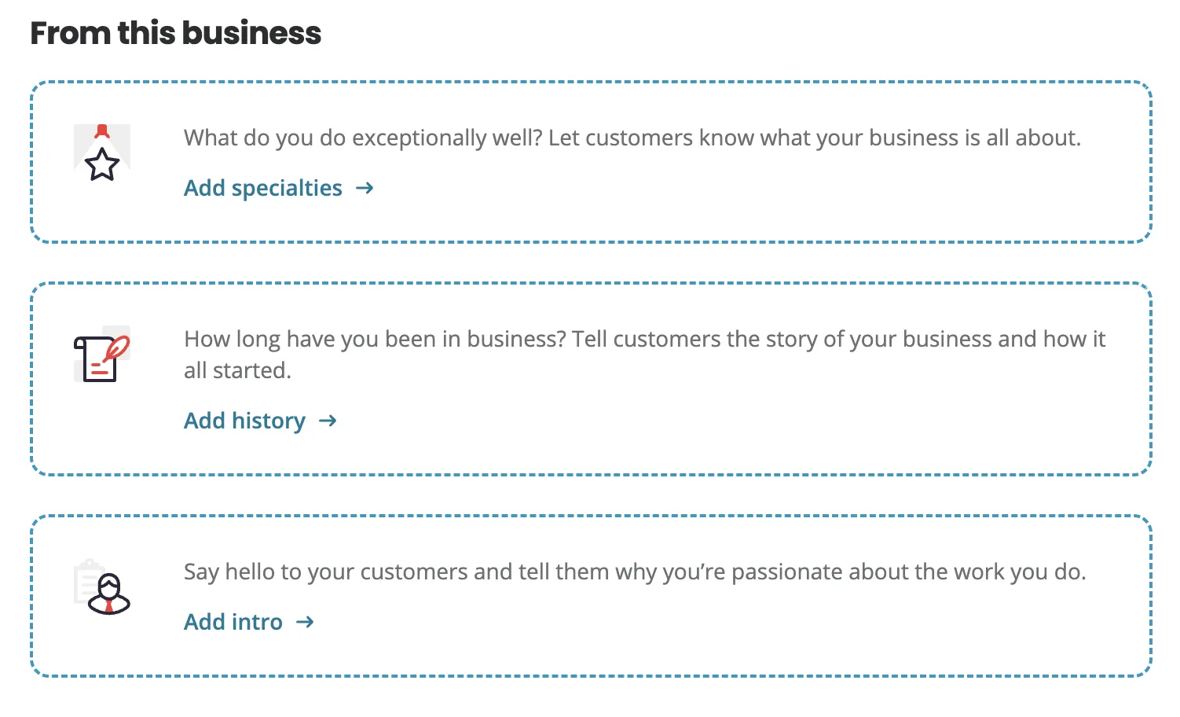
Task: Click the person with tie intro icon
Action: pyautogui.click(x=102, y=586)
